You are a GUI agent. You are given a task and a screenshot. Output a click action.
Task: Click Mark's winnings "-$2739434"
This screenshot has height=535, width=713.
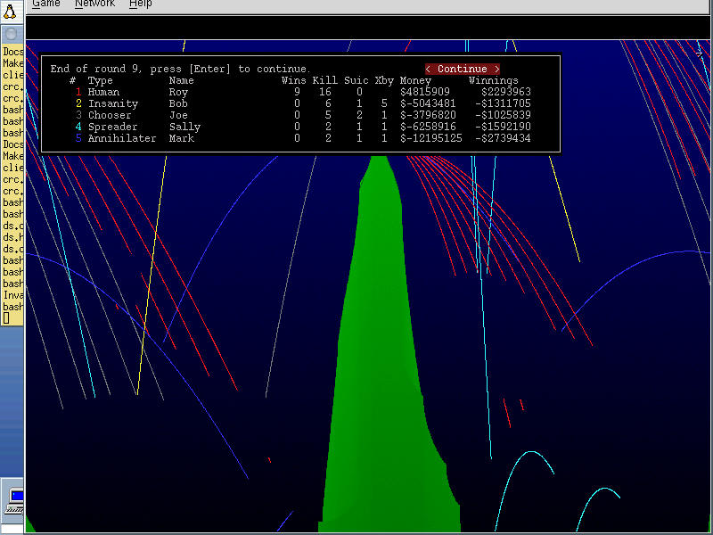click(503, 138)
